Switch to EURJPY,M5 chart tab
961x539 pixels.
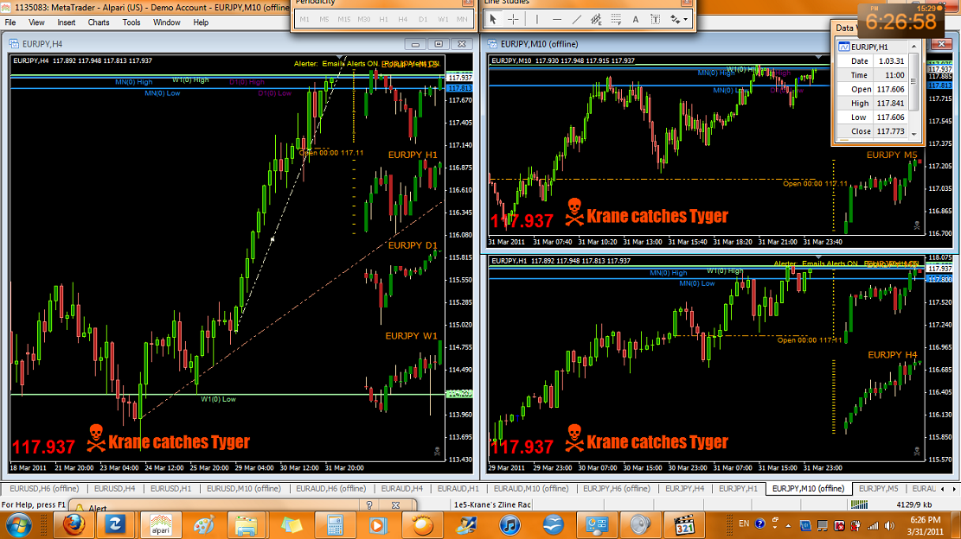click(x=878, y=489)
